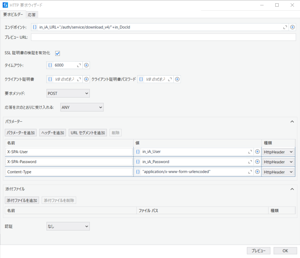Collapse the パラメーター section chevron
The height and width of the screenshot is (258, 300).
292,121
